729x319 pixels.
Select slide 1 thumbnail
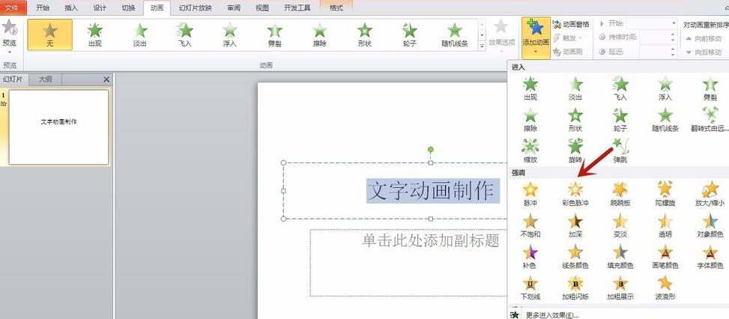[x=58, y=127]
